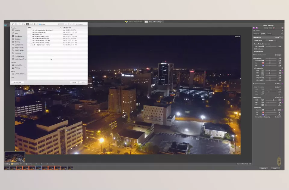
Task: Switch file dialog to list view
Action: coord(27,24)
